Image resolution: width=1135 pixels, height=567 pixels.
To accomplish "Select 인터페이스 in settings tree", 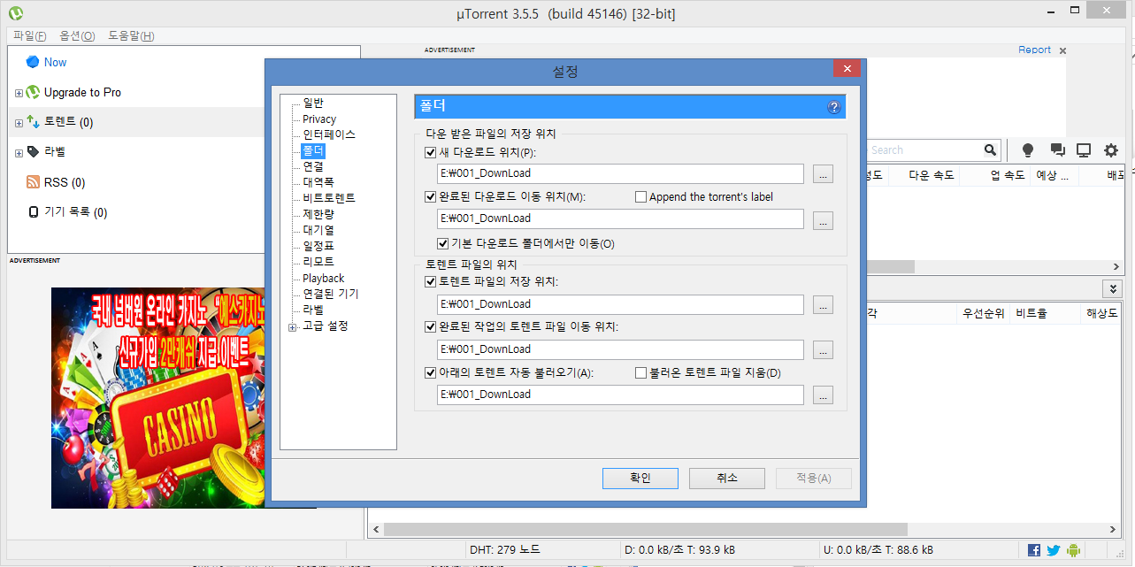I will click(x=329, y=134).
